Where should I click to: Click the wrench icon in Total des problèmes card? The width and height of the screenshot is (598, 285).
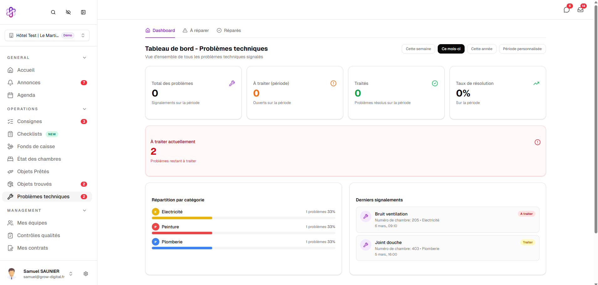232,83
